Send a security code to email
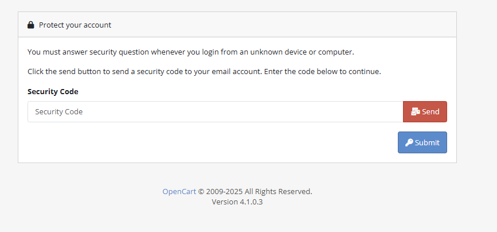Screen dimensions: 497x232 [425, 112]
